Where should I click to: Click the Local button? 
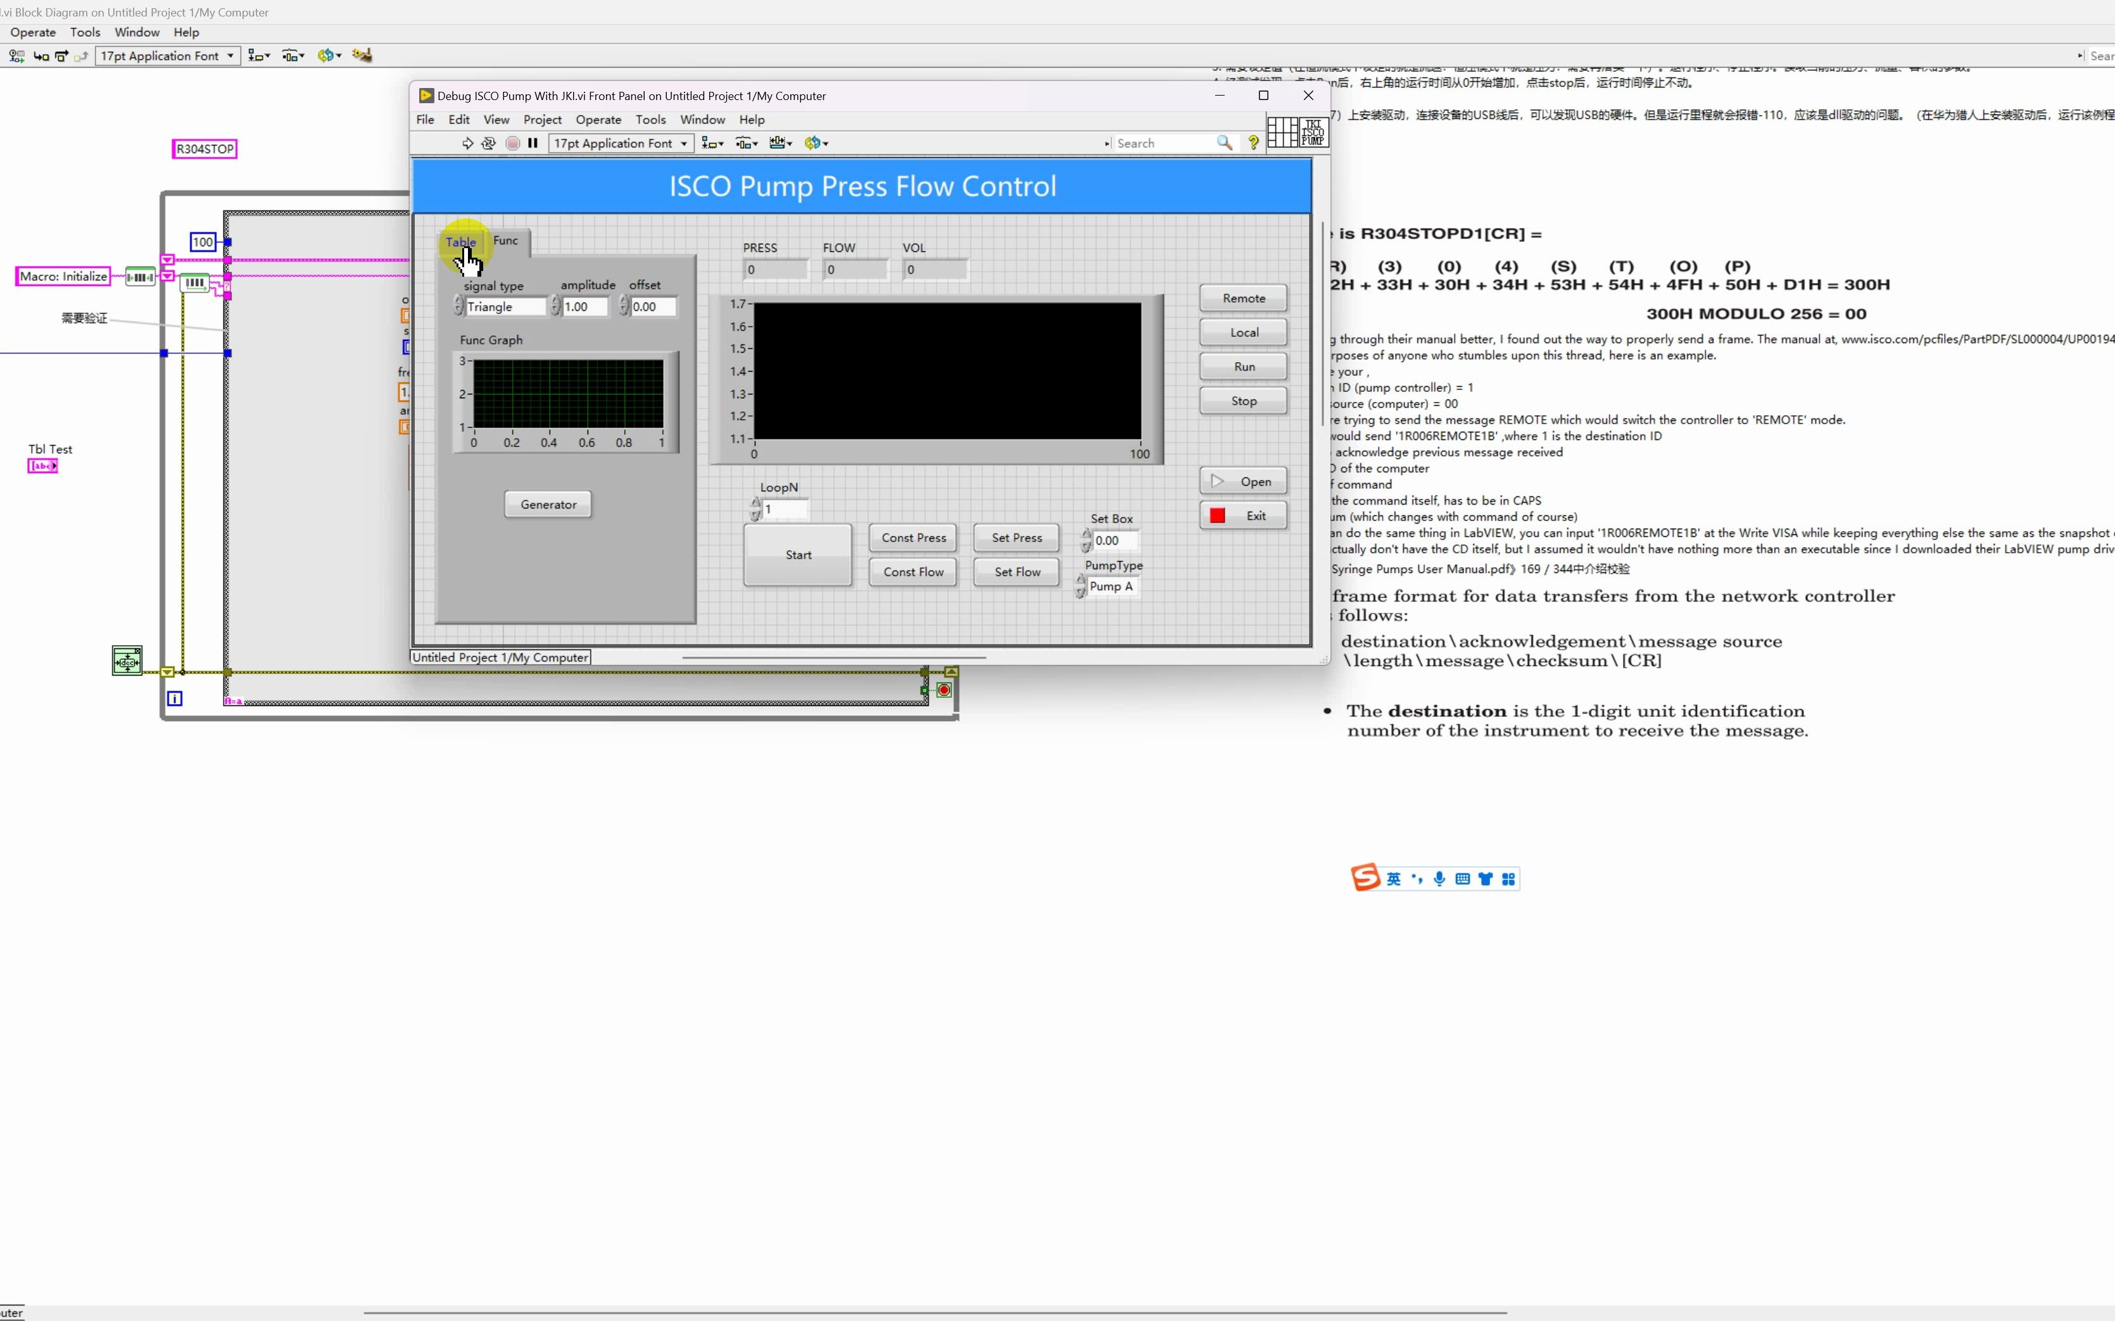pos(1243,332)
